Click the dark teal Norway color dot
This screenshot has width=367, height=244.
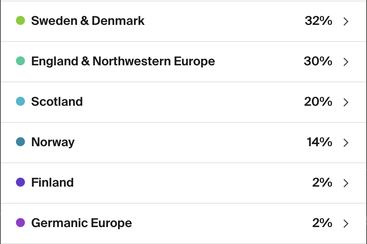[x=20, y=142]
